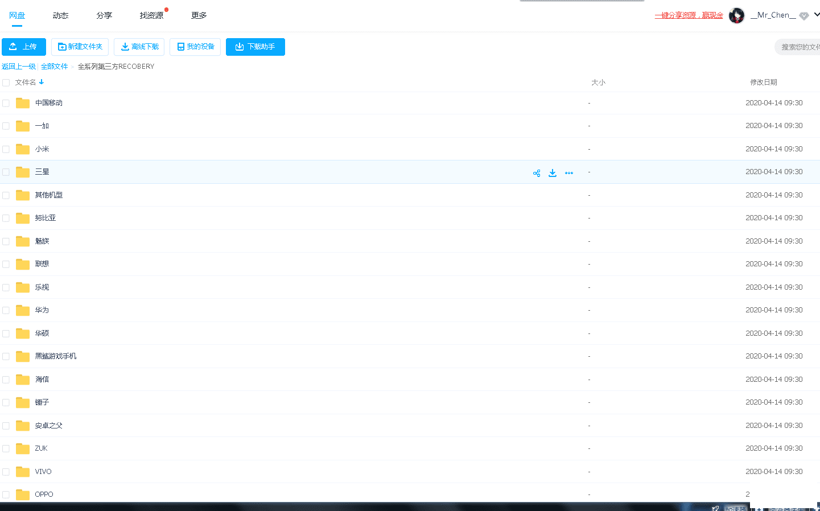Click the membership diamond icon beside the username
This screenshot has width=820, height=511.
(x=804, y=16)
